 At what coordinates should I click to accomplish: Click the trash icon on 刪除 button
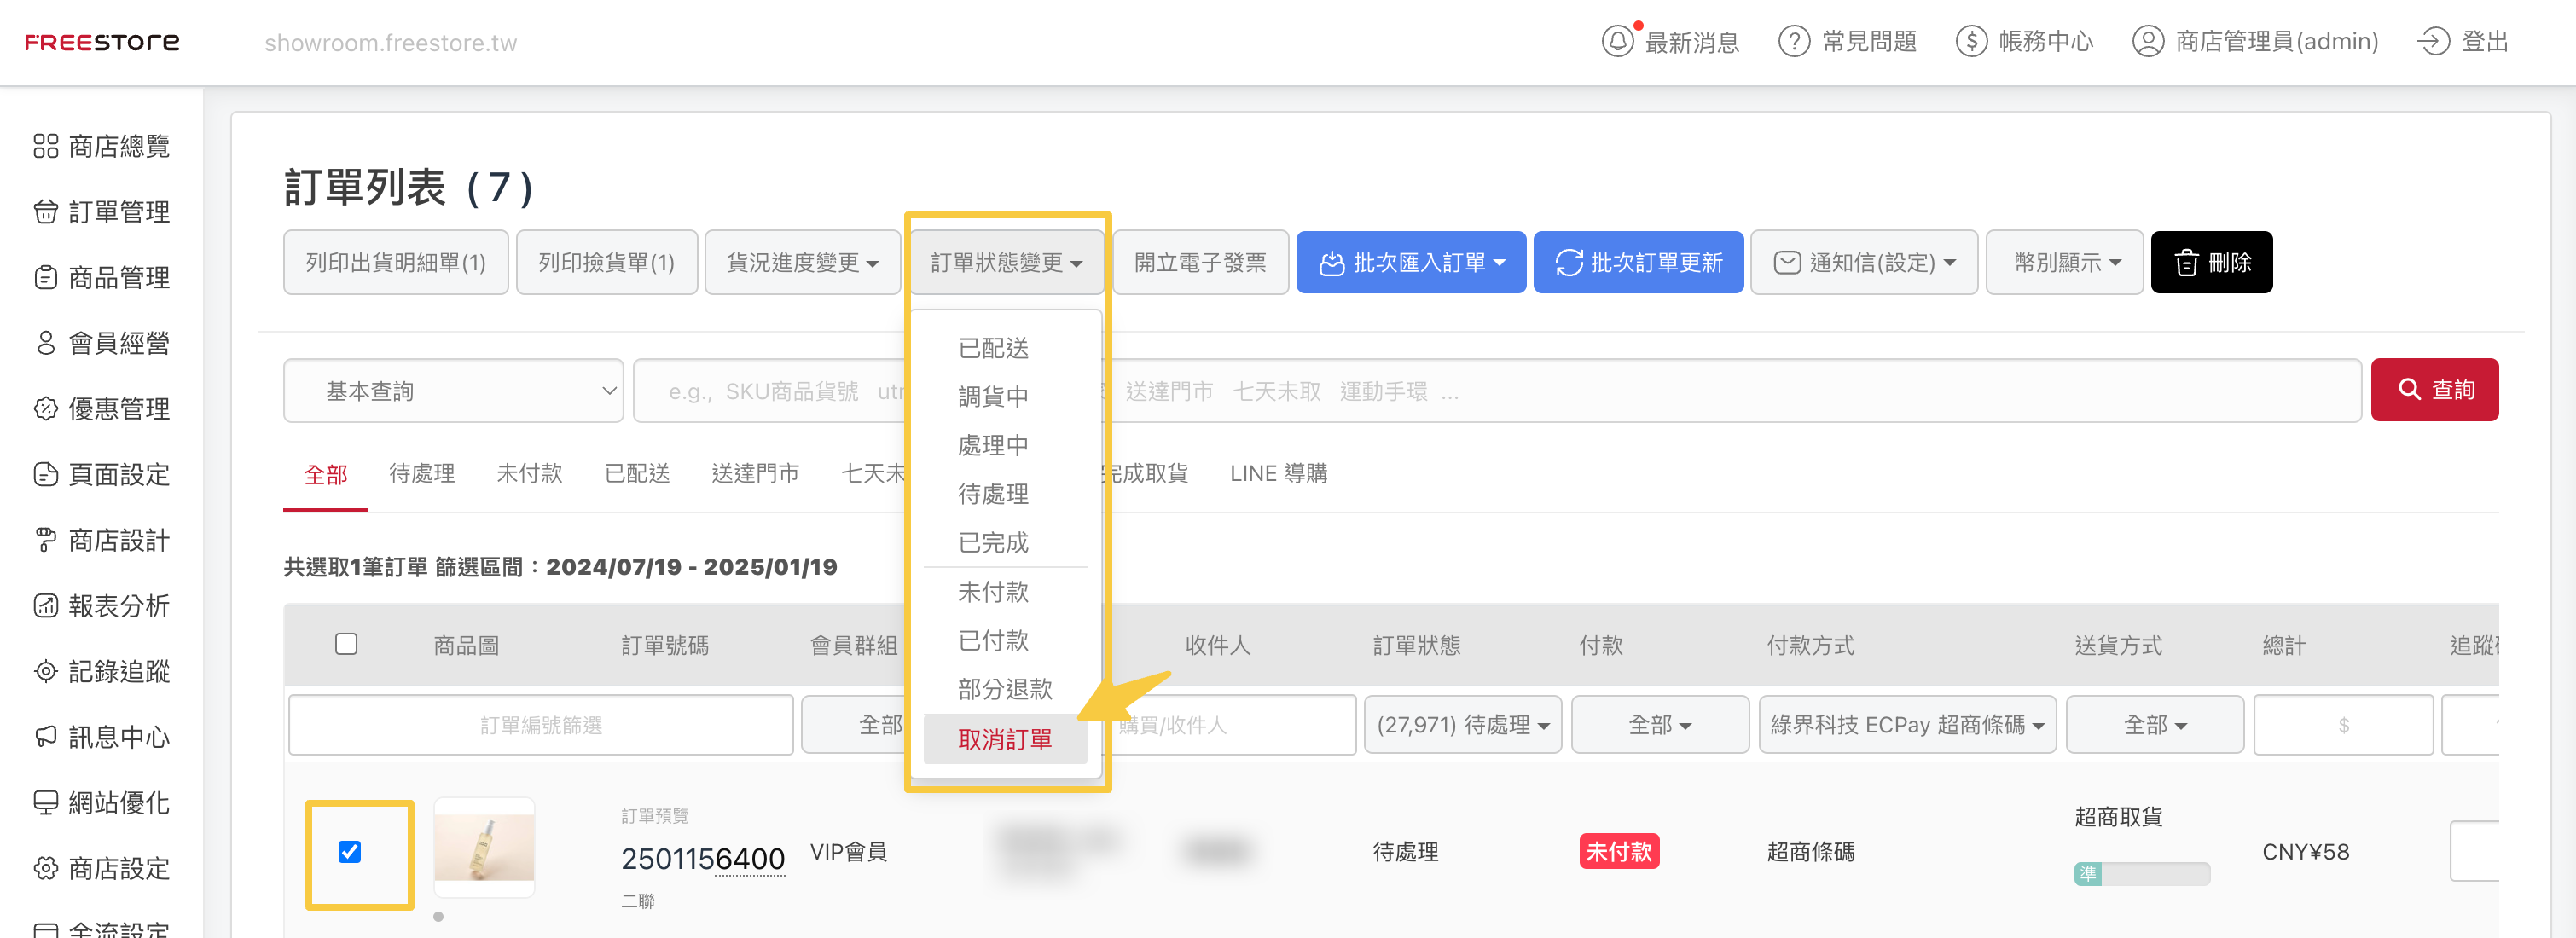pos(2187,263)
